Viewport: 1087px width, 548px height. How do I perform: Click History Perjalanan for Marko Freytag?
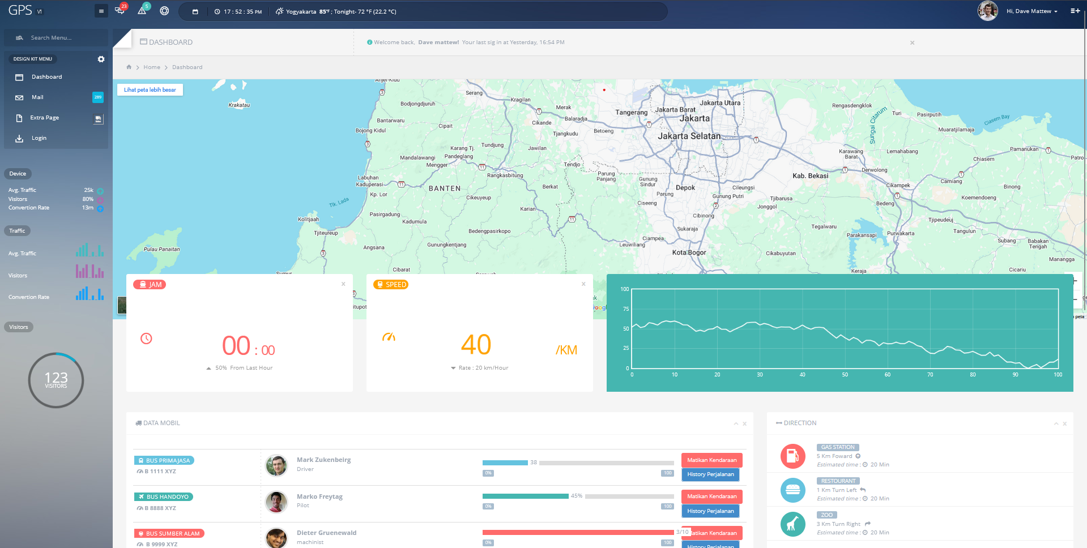point(710,511)
